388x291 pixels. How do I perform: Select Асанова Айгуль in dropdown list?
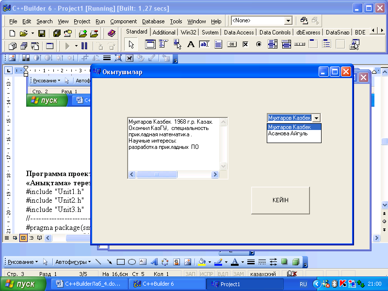(294, 134)
